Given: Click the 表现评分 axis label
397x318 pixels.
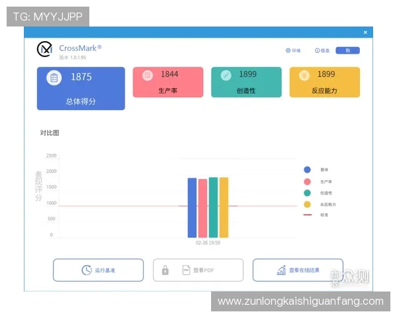Looking at the screenshot, I should click(38, 186).
